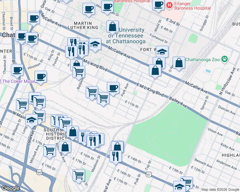Click the coffee pin left of Erlanger Hospital
The image size is (240, 192).
click(159, 6)
